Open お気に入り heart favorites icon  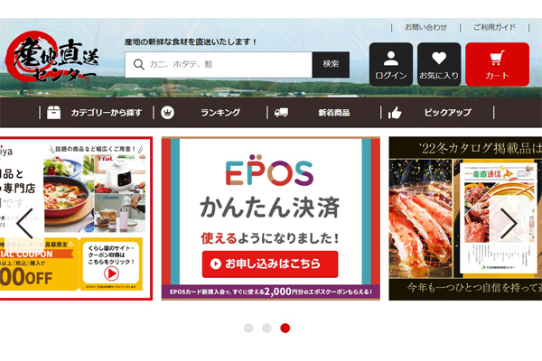(439, 64)
